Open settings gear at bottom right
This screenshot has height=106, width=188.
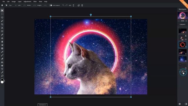(x=179, y=104)
